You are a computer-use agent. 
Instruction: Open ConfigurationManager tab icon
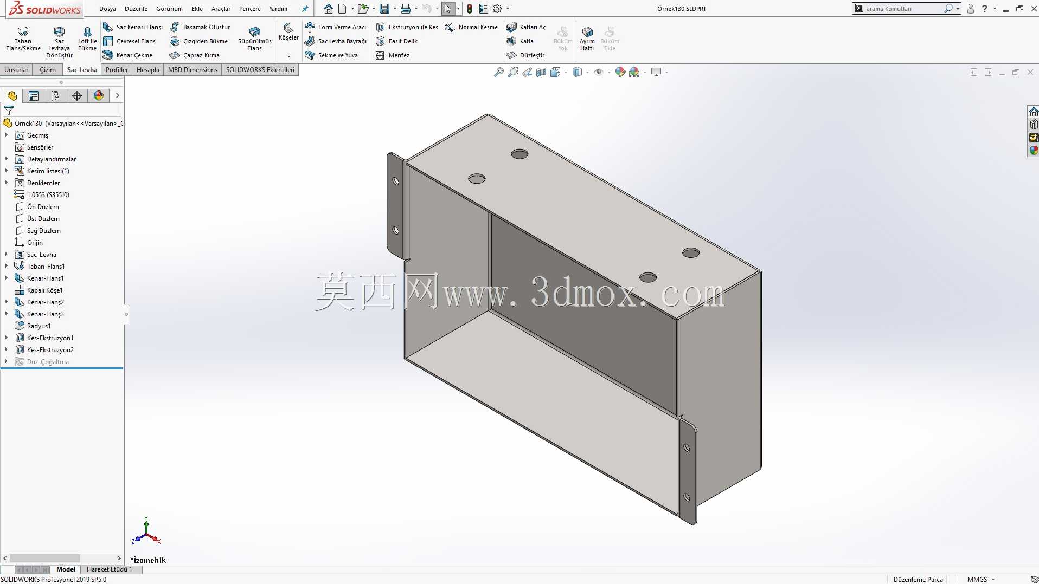[55, 96]
